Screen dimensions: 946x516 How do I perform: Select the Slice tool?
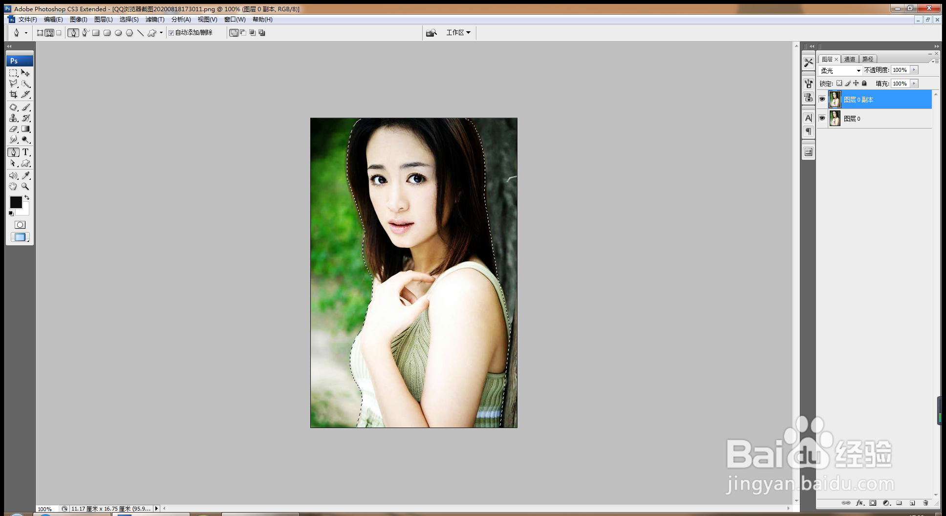click(25, 94)
